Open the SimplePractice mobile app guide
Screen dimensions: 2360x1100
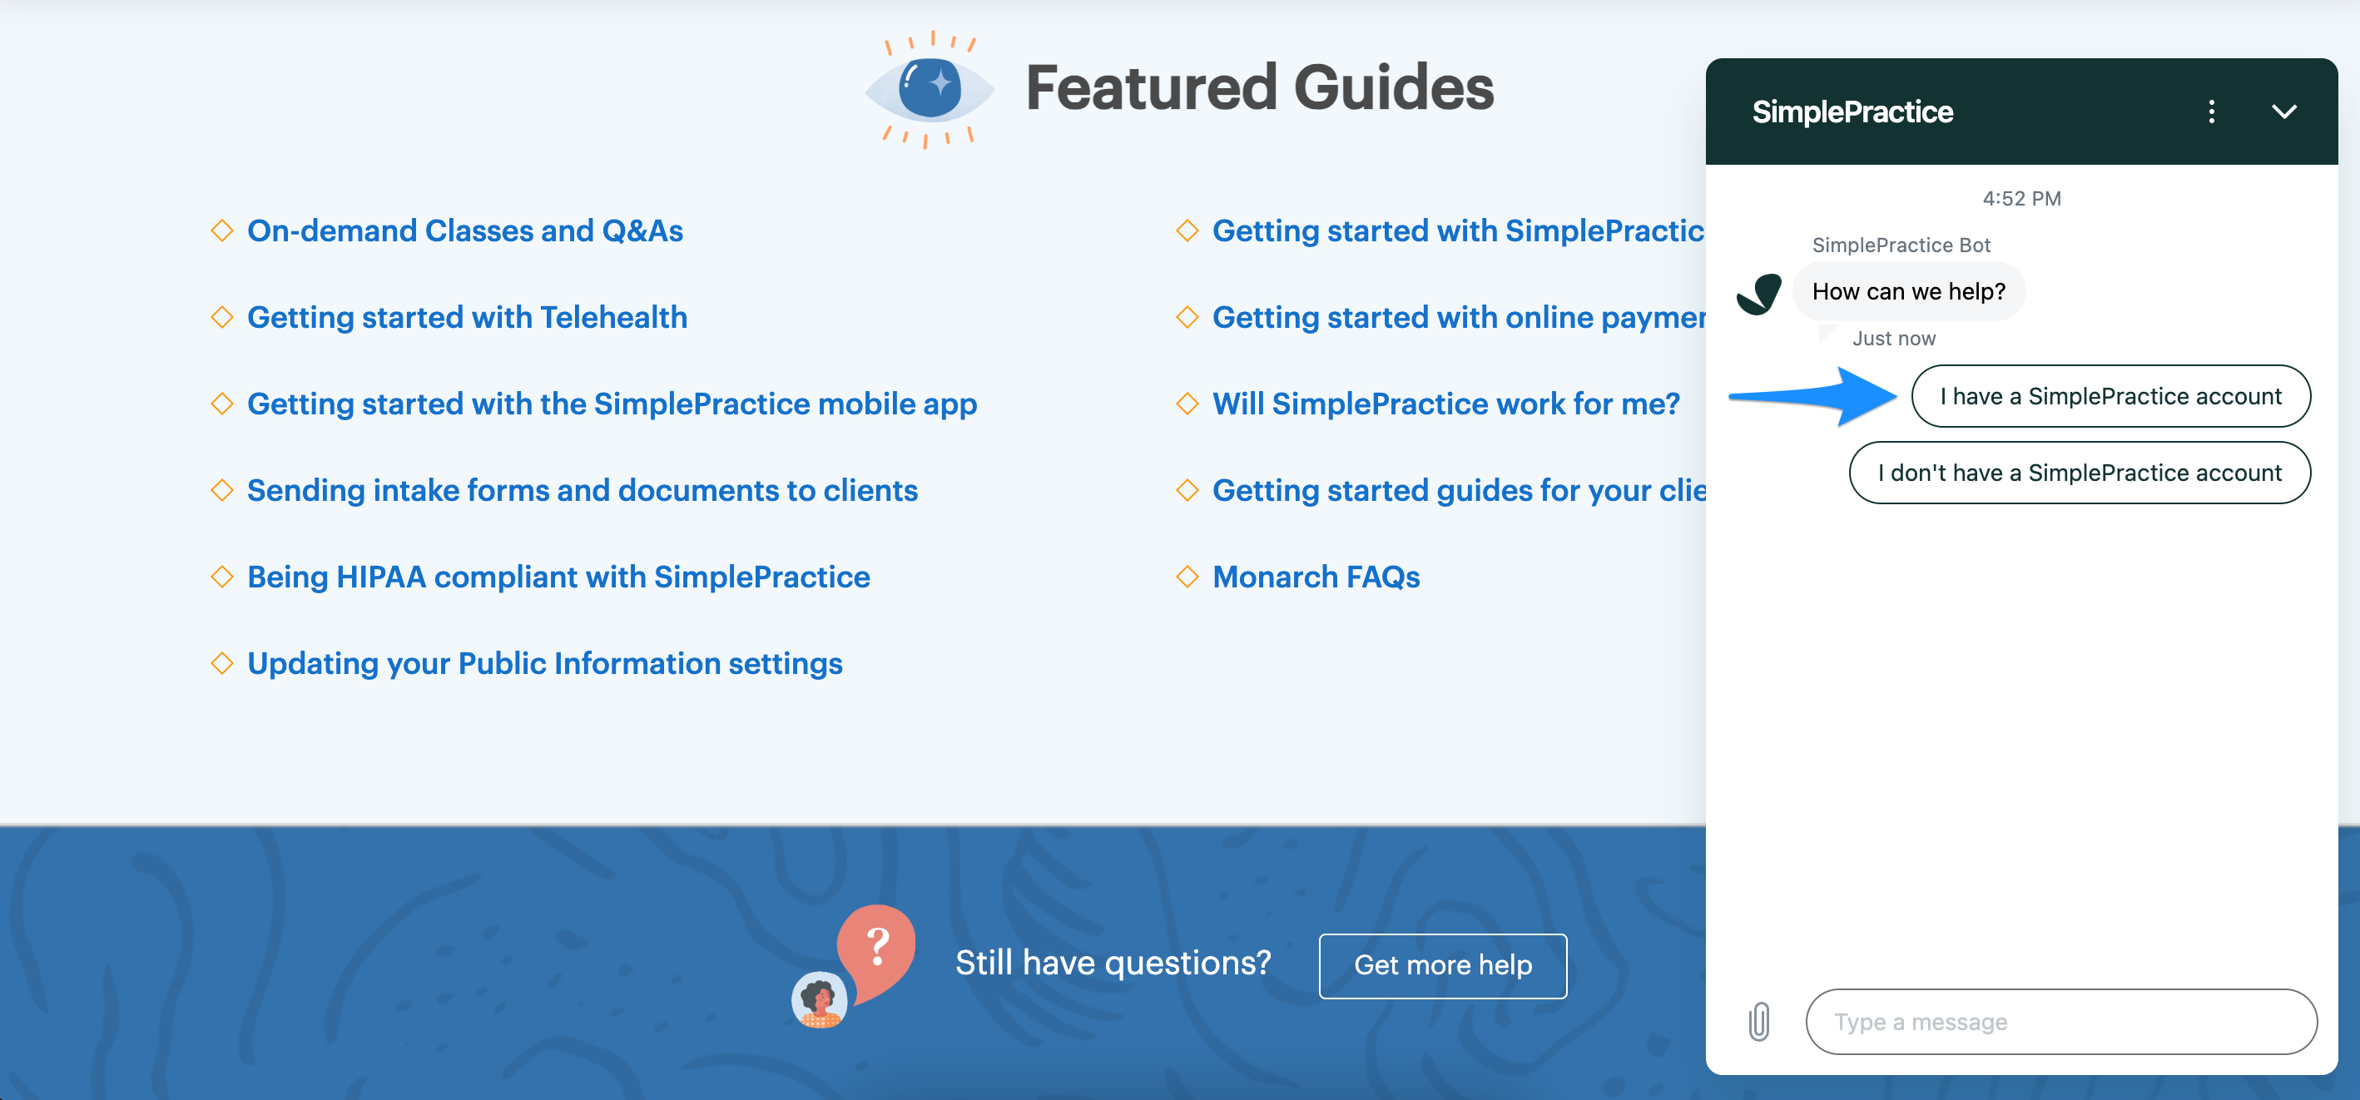[x=612, y=403]
